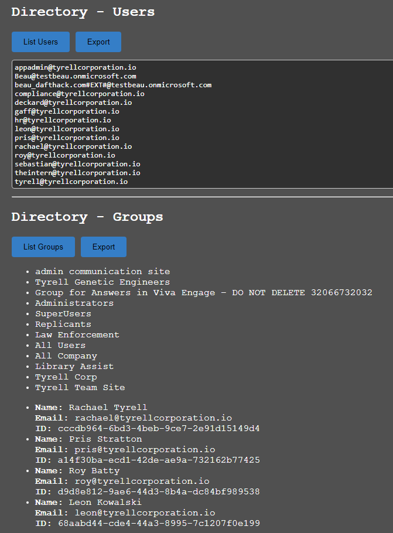This screenshot has height=533, width=393.
Task: Select pris@tyrellcorporation.io in the users box
Action: tap(67, 138)
